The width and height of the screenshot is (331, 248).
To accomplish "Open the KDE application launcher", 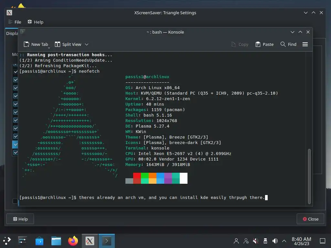I will coord(7,241).
